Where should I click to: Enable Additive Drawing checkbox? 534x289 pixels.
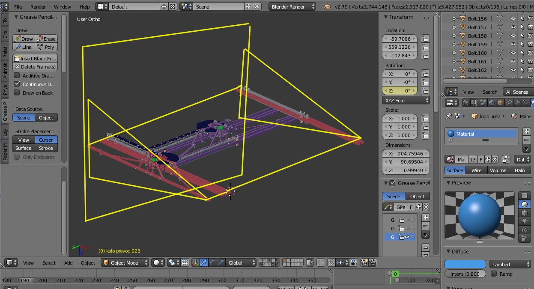click(x=17, y=75)
